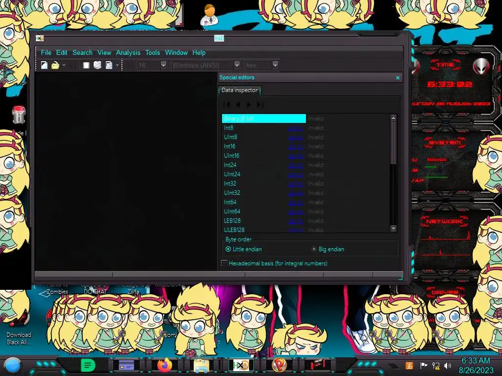The image size is (502, 376).
Task: Select Little endian byte order
Action: tap(244, 249)
